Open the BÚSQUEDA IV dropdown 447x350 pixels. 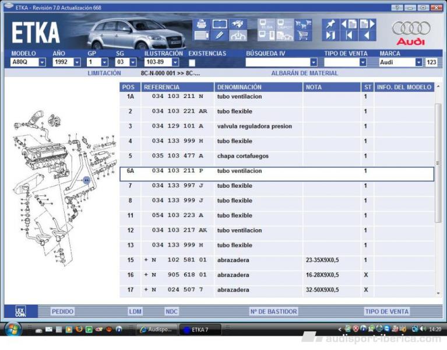[314, 62]
